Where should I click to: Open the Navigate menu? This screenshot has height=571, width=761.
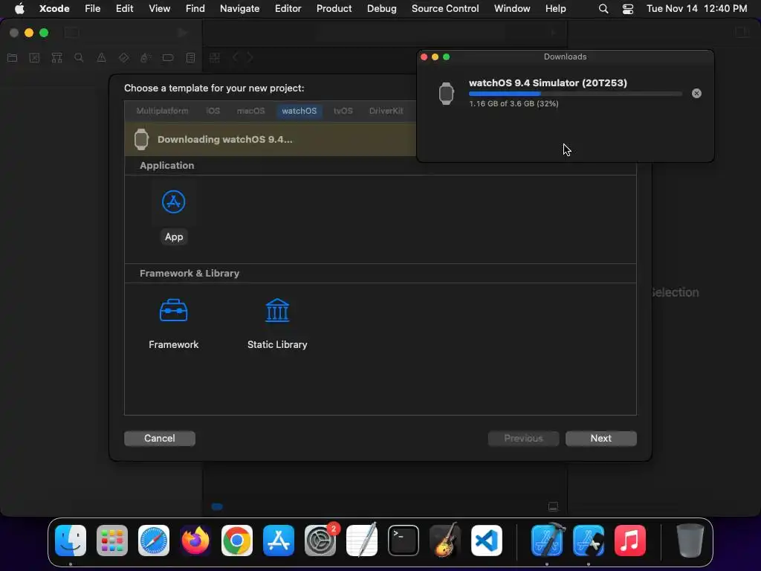[x=239, y=8]
